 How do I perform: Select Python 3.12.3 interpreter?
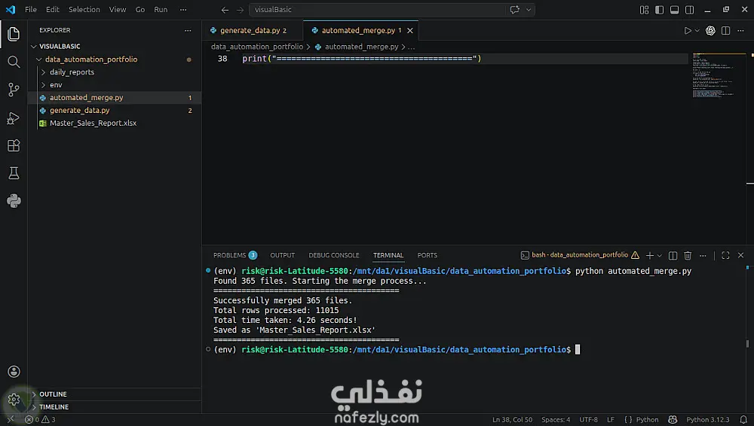click(x=707, y=420)
